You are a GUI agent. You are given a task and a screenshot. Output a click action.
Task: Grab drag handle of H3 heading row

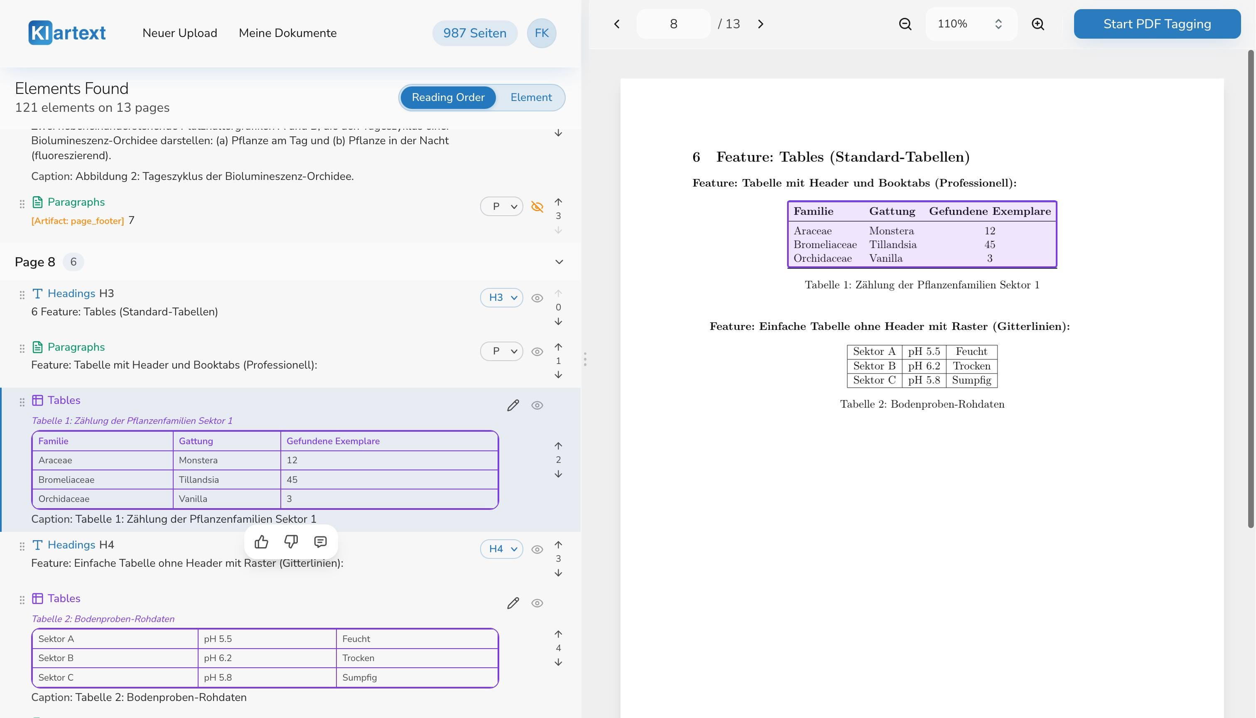(x=22, y=295)
